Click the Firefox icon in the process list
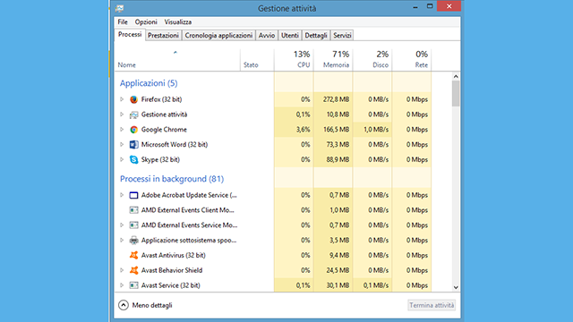 pos(133,99)
